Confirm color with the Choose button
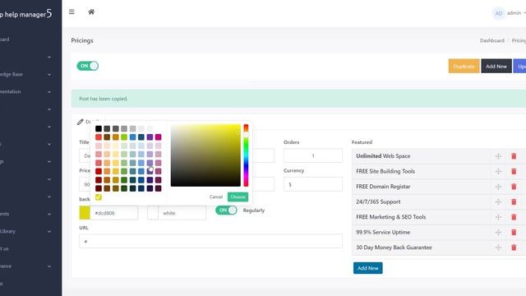Image resolution: width=526 pixels, height=296 pixels. click(238, 197)
